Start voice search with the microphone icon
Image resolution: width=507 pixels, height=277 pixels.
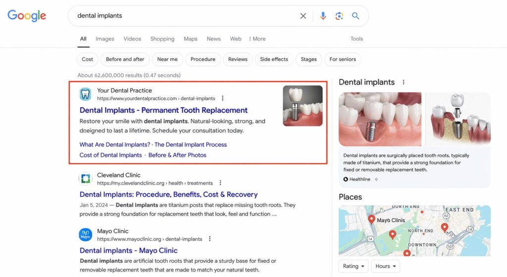click(323, 16)
